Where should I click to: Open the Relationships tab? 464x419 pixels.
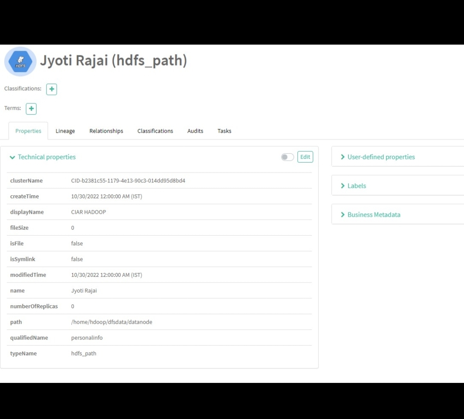[106, 131]
